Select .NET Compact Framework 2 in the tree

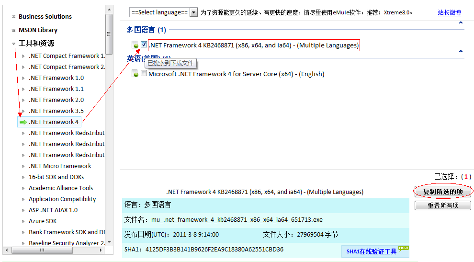pos(67,67)
